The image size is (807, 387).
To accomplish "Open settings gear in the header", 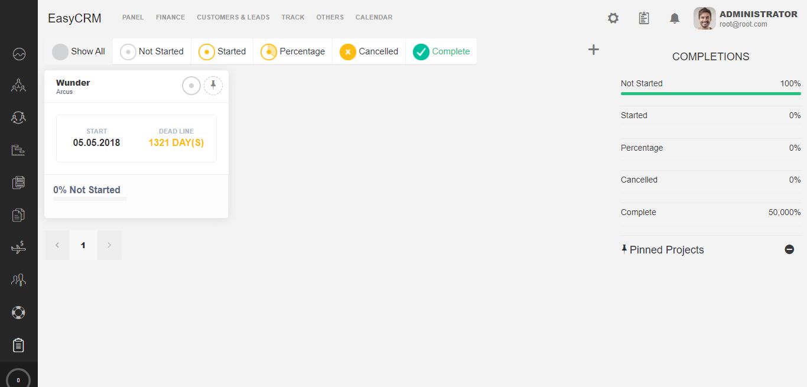I will coord(613,18).
